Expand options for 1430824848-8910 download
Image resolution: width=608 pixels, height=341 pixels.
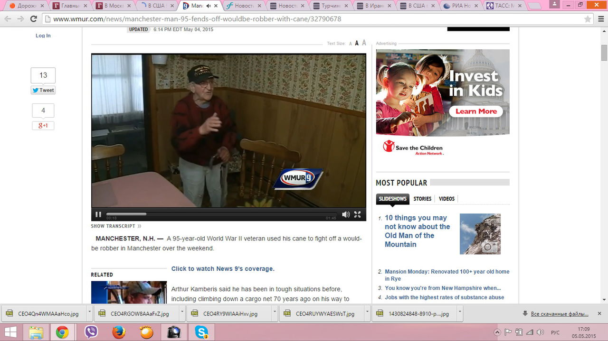pyautogui.click(x=460, y=313)
